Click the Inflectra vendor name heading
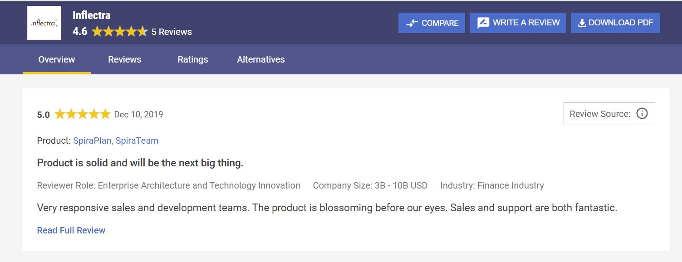This screenshot has width=682, height=262. [x=91, y=15]
